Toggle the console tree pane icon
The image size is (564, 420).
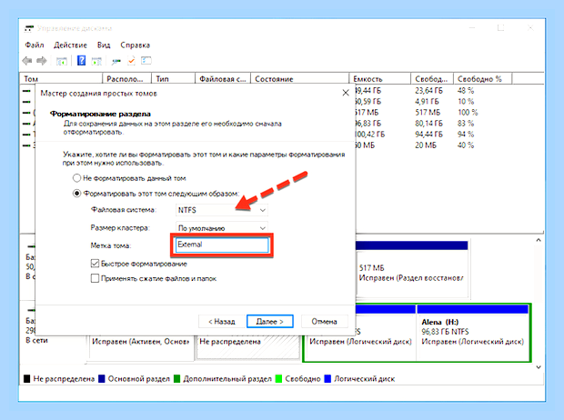click(62, 61)
